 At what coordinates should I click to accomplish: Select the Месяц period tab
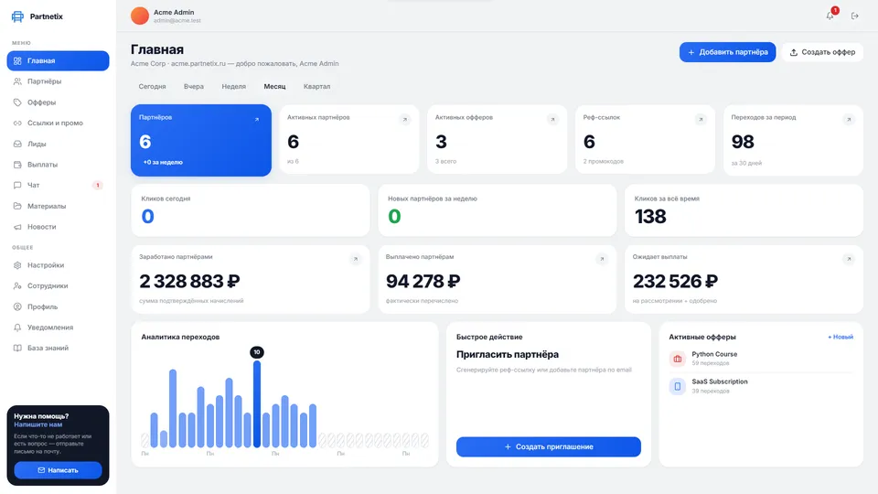[274, 86]
